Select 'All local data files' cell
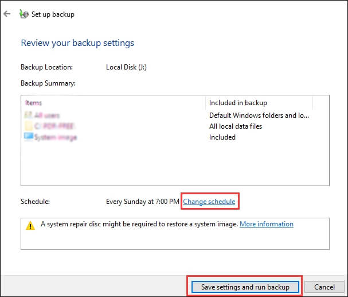 coord(236,126)
